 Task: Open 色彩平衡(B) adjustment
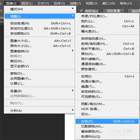[x=107, y=49]
